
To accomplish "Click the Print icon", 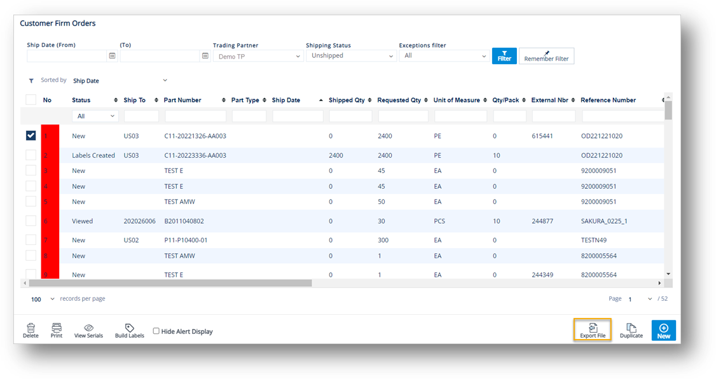I will tap(57, 327).
